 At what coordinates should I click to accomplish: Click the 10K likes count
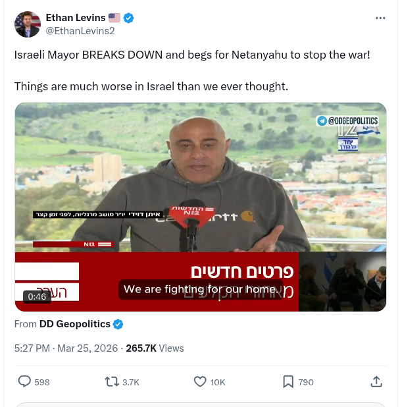218,382
